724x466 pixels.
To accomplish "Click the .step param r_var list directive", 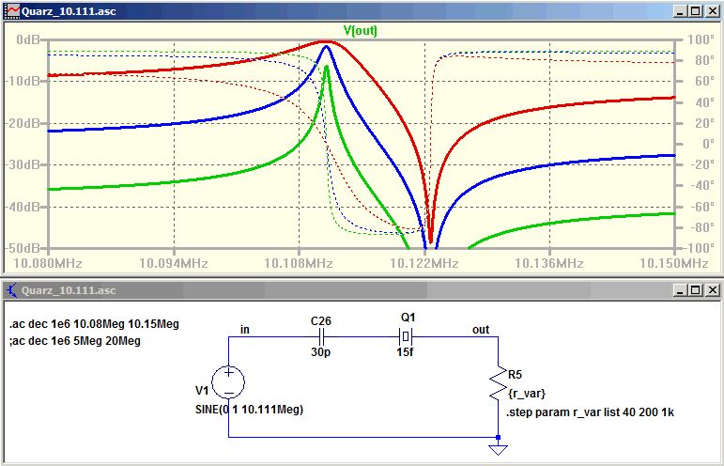I will pyautogui.click(x=590, y=412).
